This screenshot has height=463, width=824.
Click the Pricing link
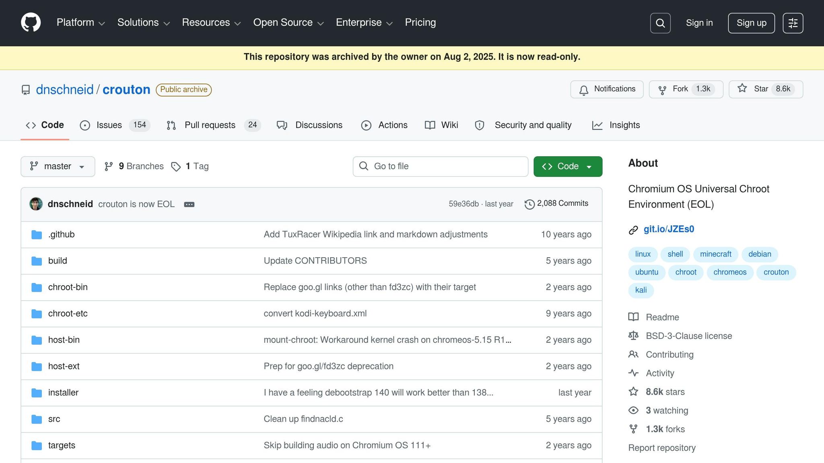pos(420,23)
